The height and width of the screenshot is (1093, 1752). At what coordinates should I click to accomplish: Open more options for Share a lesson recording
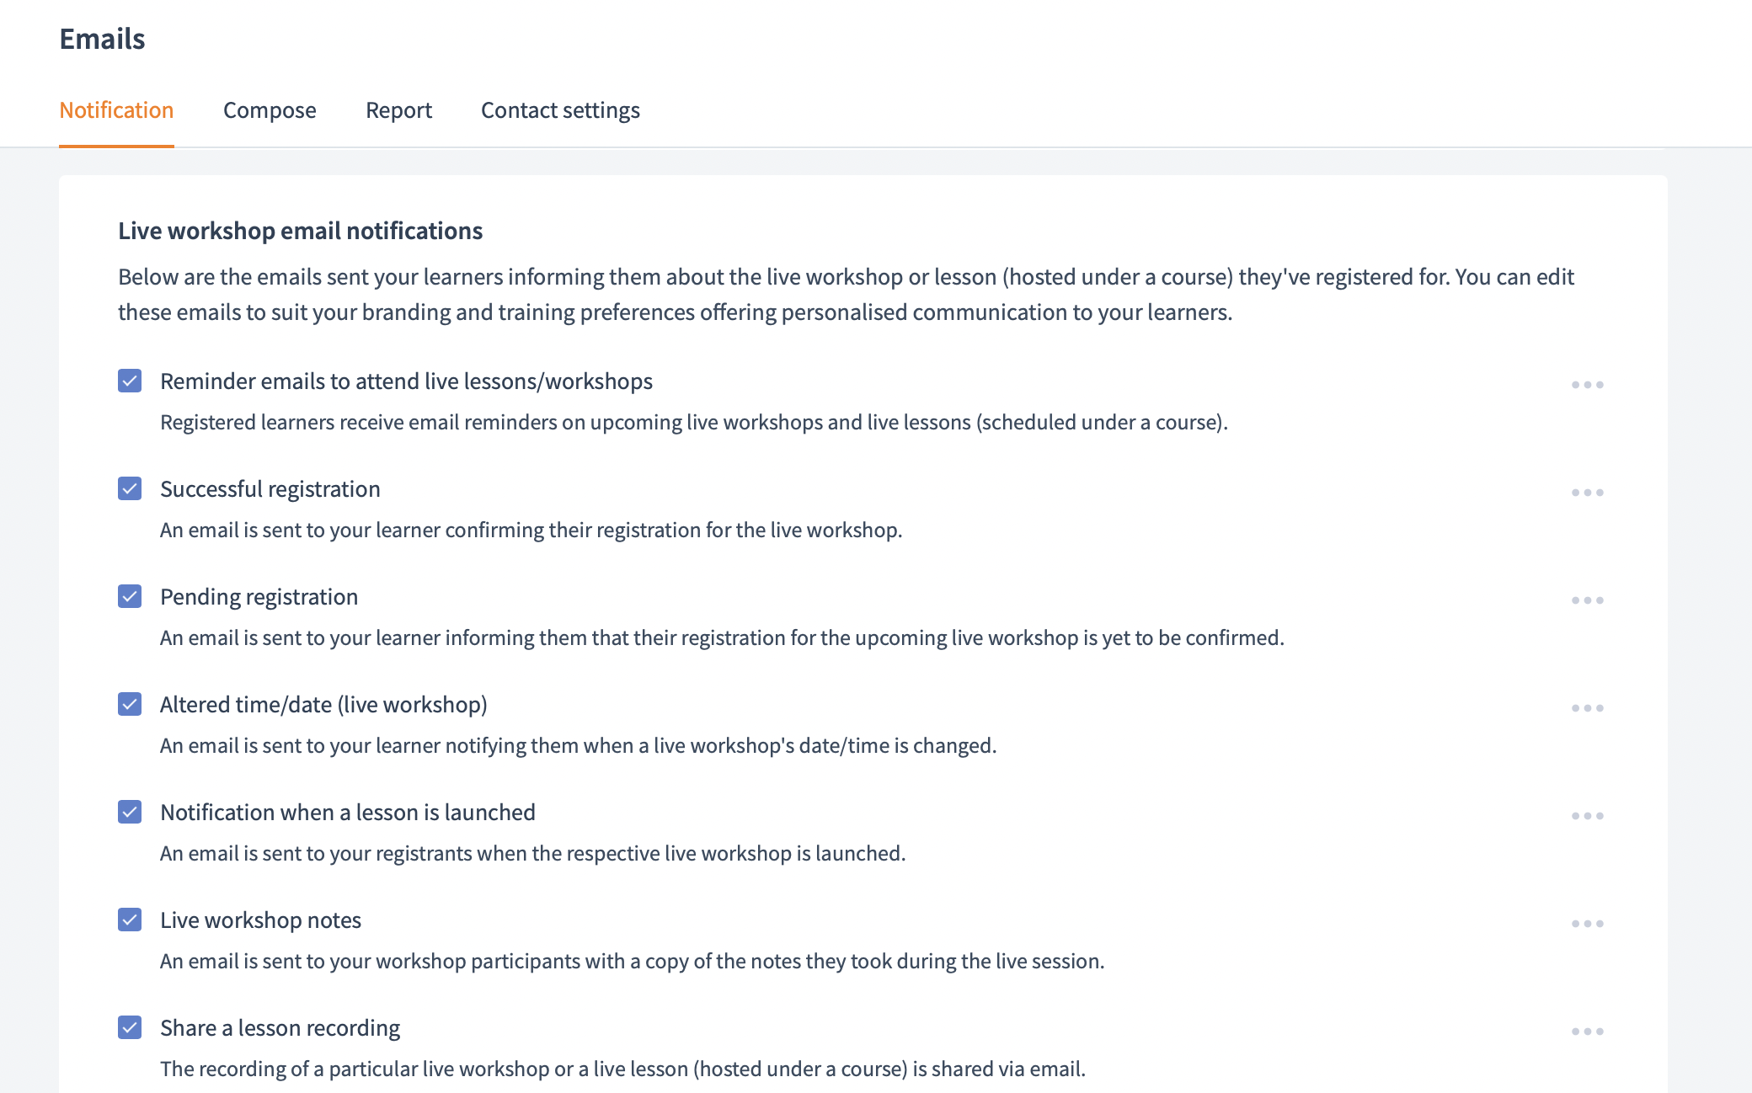click(x=1587, y=1032)
